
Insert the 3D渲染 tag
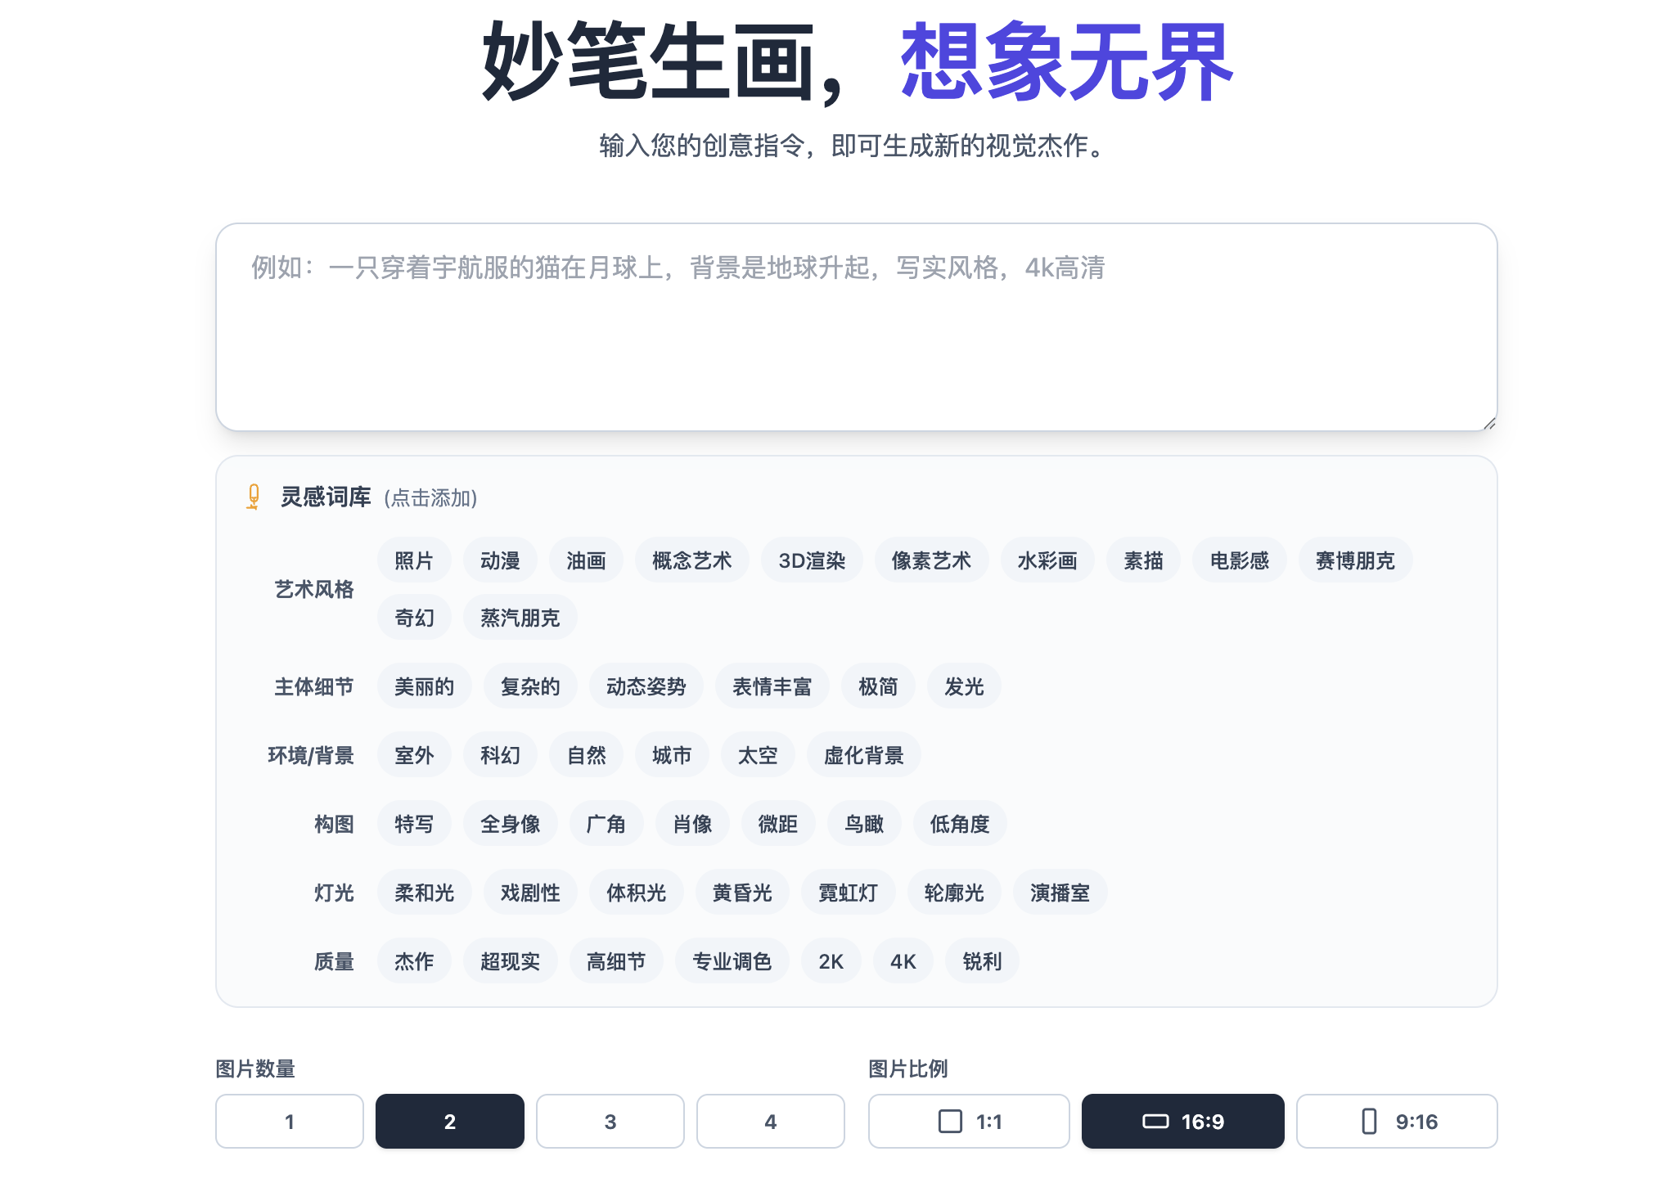[x=811, y=560]
